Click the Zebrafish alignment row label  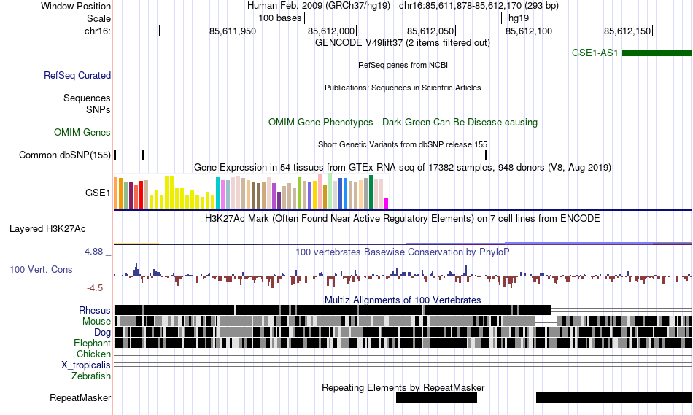[x=91, y=376]
